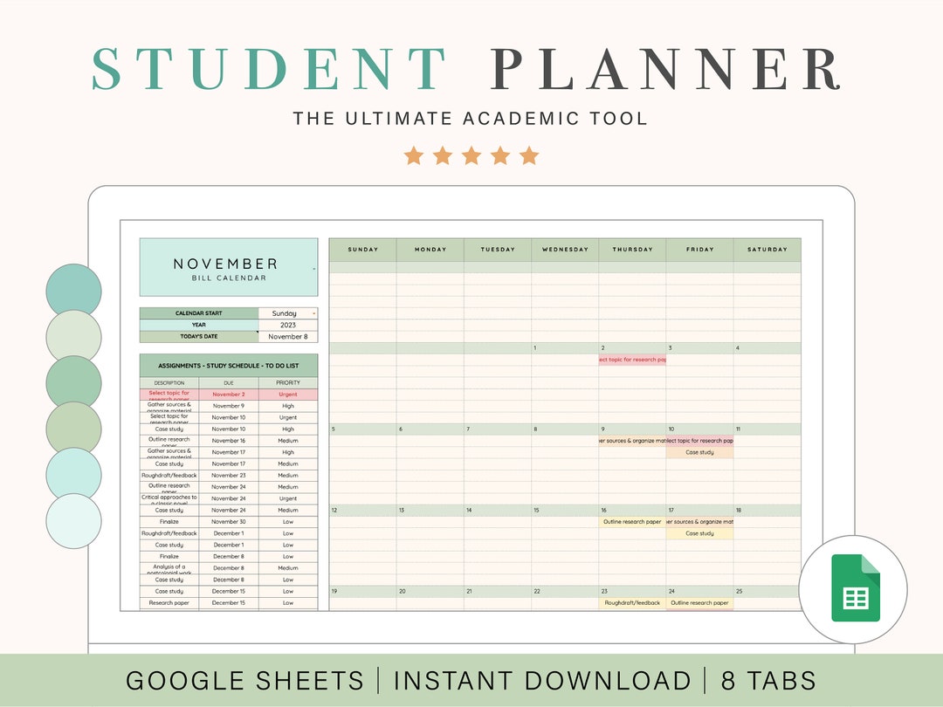Click the 'DUE' column header

point(229,383)
